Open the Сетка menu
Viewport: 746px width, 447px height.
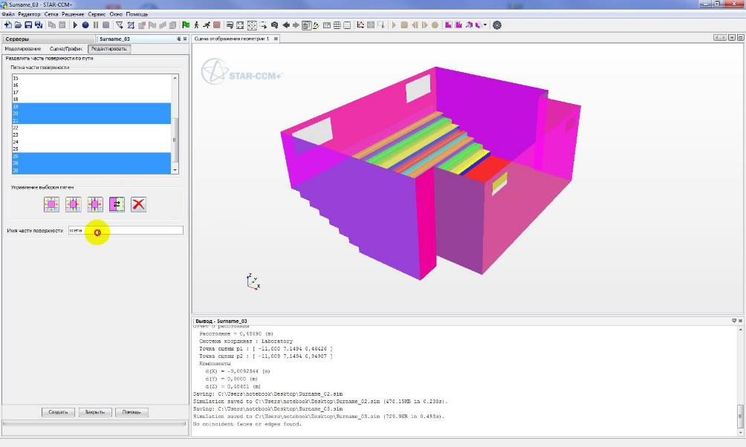click(51, 14)
